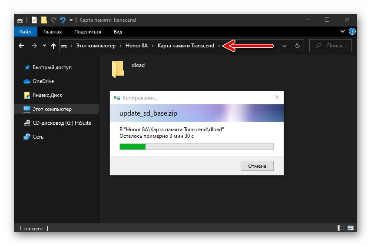Select Этот компьютер in the sidebar
This screenshot has width=371, height=246.
[56, 109]
